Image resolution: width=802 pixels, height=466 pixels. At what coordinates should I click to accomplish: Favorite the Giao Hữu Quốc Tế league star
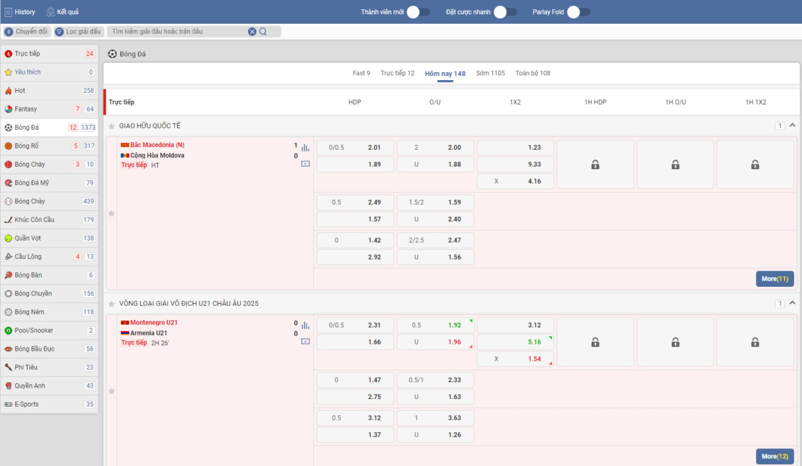112,126
